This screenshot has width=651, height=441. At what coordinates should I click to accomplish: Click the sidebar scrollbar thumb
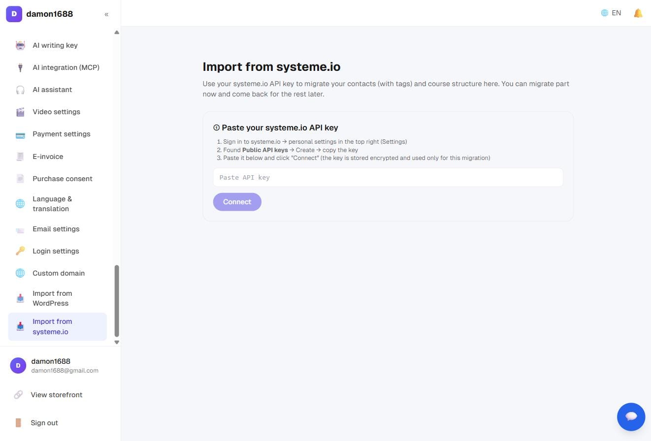pos(117,301)
